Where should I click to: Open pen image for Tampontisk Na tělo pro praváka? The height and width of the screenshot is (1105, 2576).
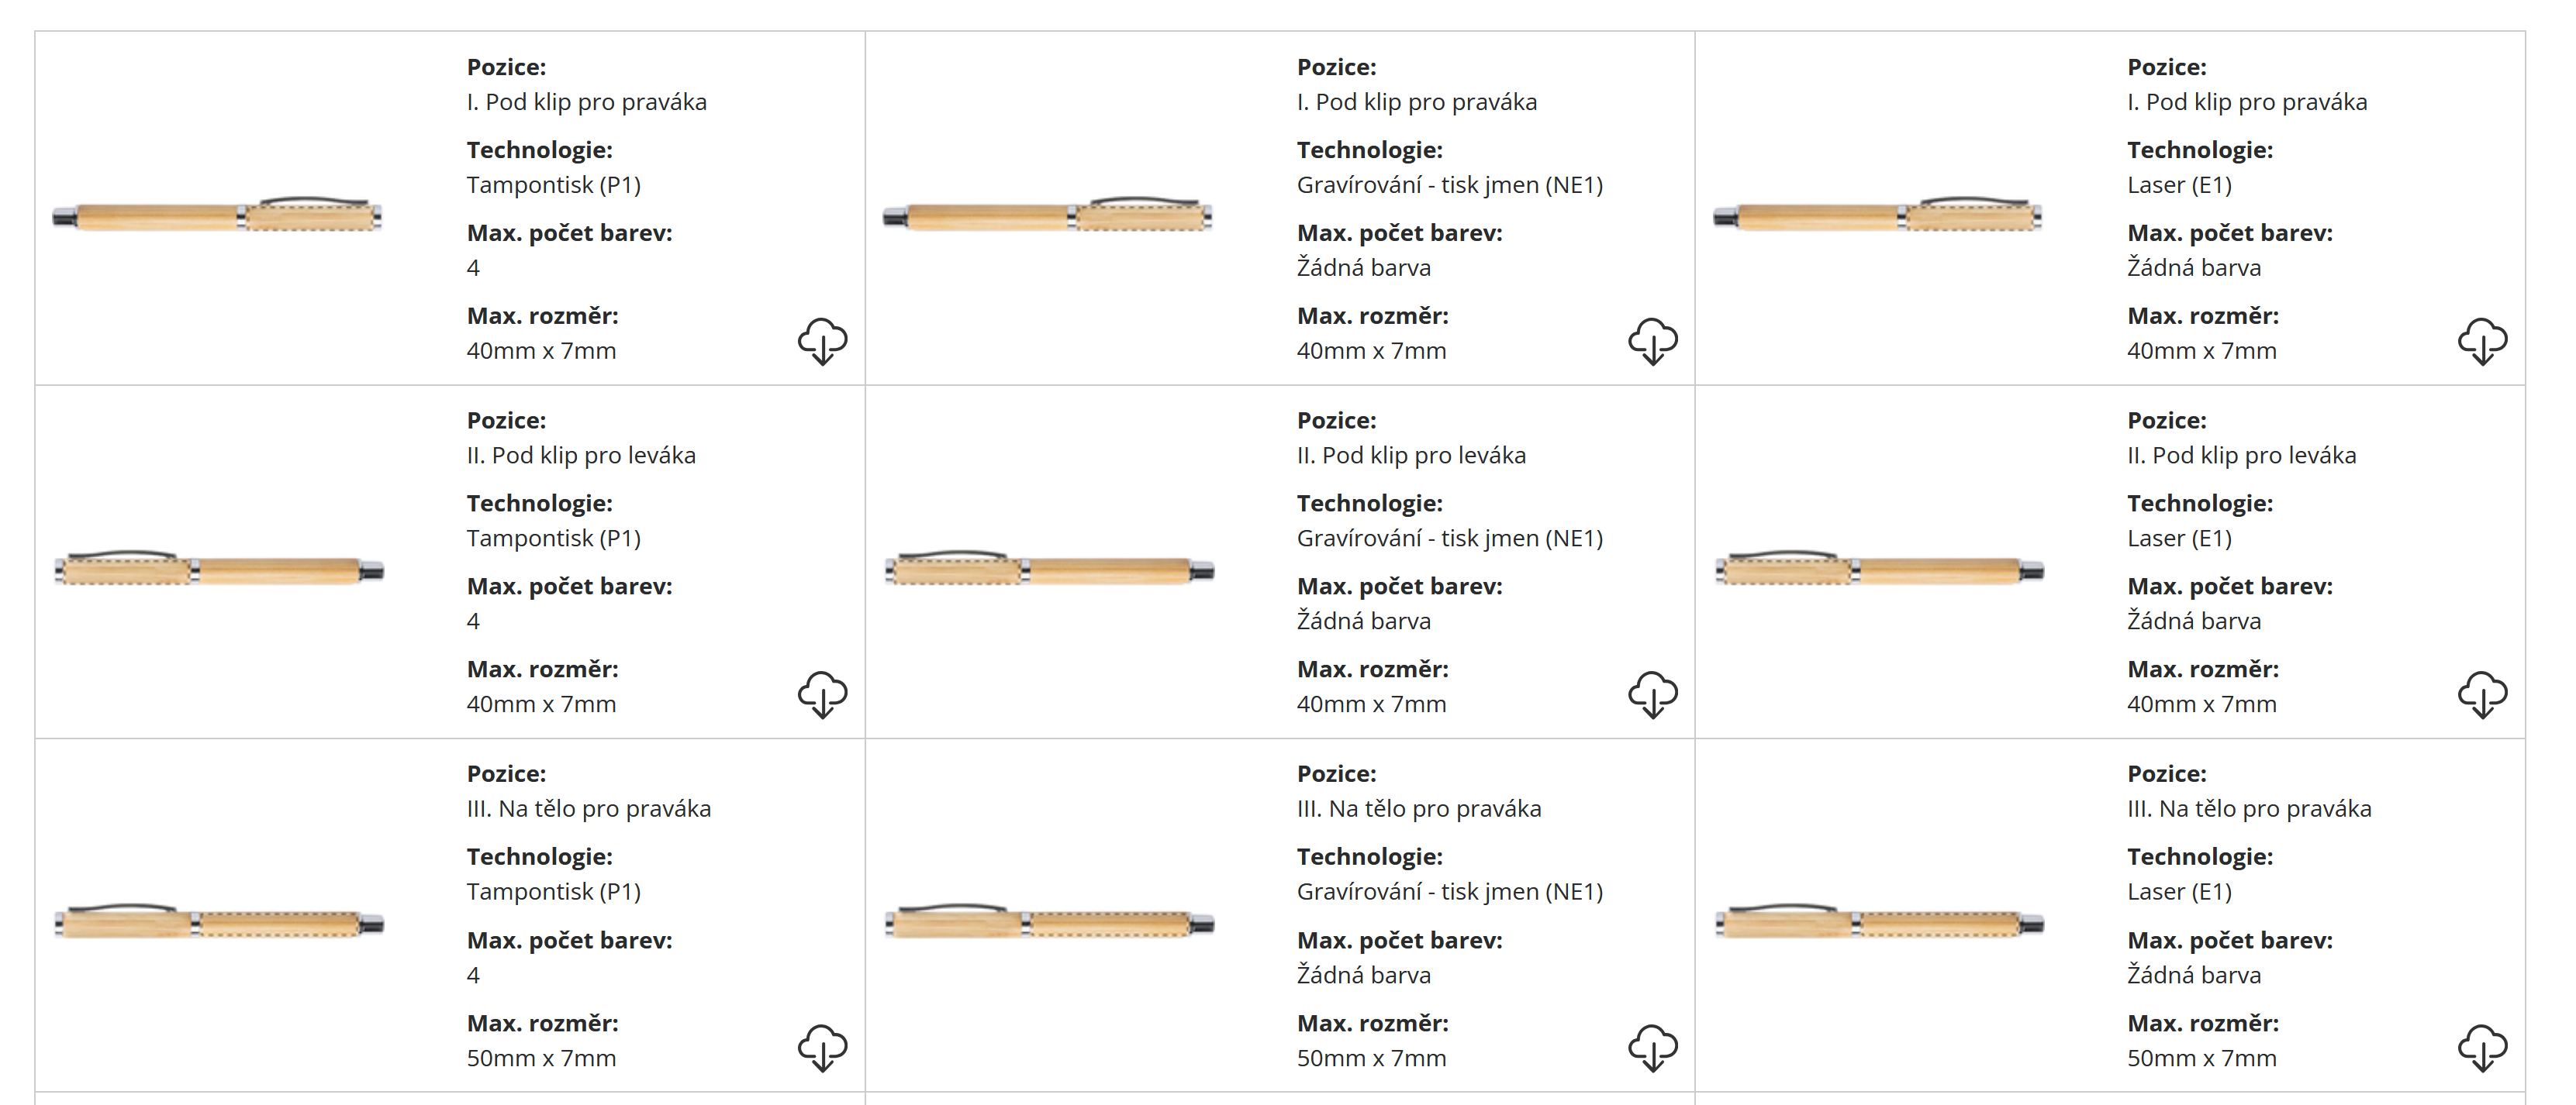coord(219,922)
